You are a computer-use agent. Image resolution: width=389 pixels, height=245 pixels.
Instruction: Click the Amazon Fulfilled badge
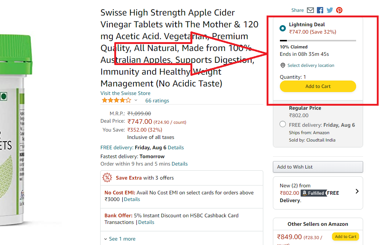(314, 193)
